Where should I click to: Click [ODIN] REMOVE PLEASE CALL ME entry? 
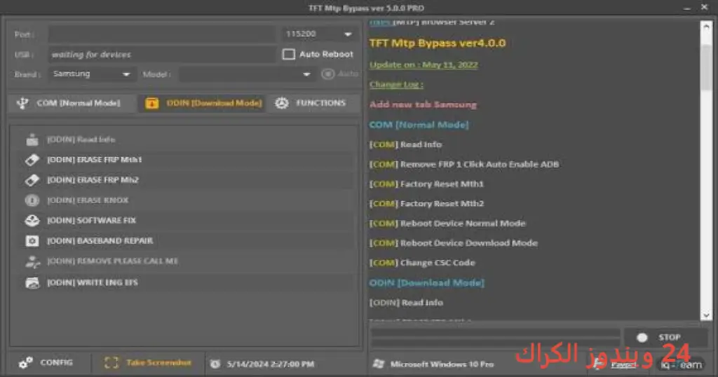point(185,261)
